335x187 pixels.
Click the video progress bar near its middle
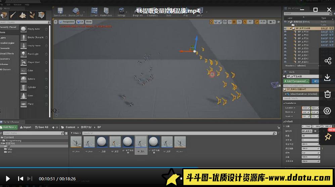[x=167, y=168]
